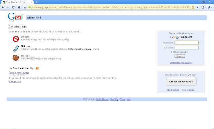Bookmark this page with the star icon
The width and height of the screenshot is (214, 129).
click(x=25, y=7)
